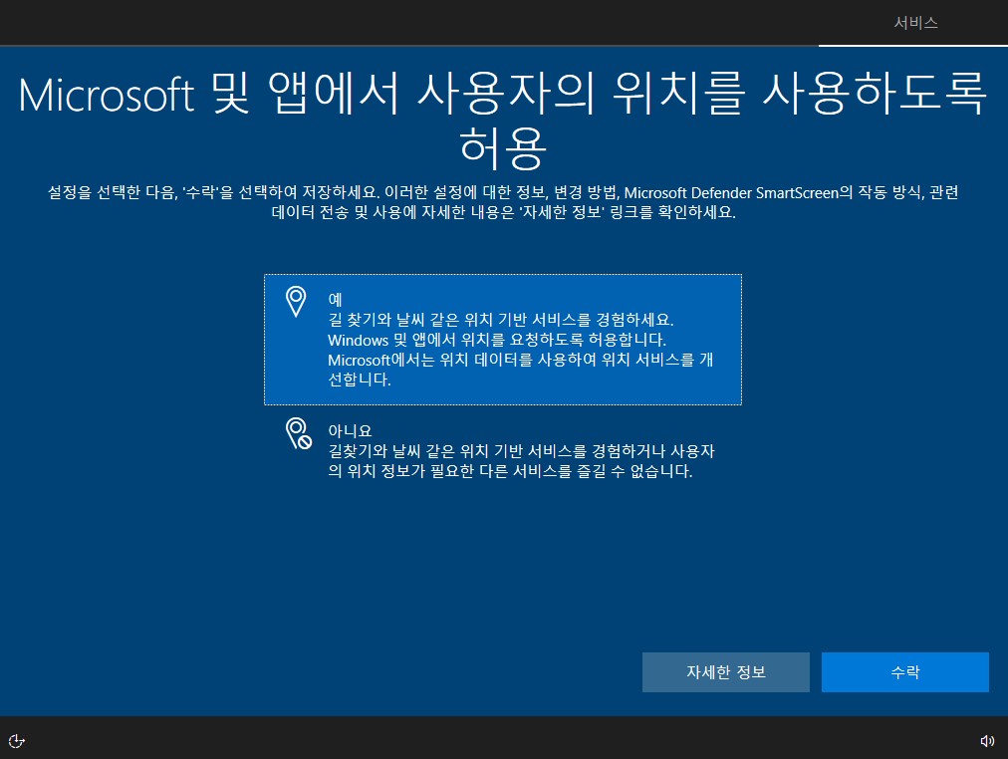Click the volume speaker icon

click(x=987, y=741)
